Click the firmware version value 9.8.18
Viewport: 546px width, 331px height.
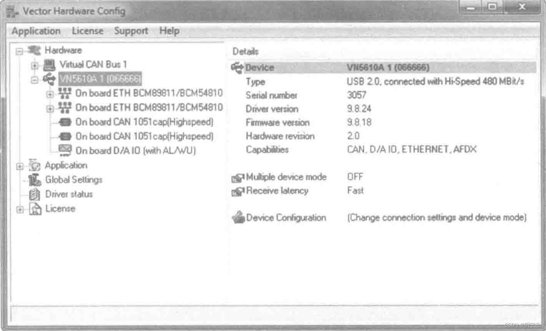tap(359, 122)
